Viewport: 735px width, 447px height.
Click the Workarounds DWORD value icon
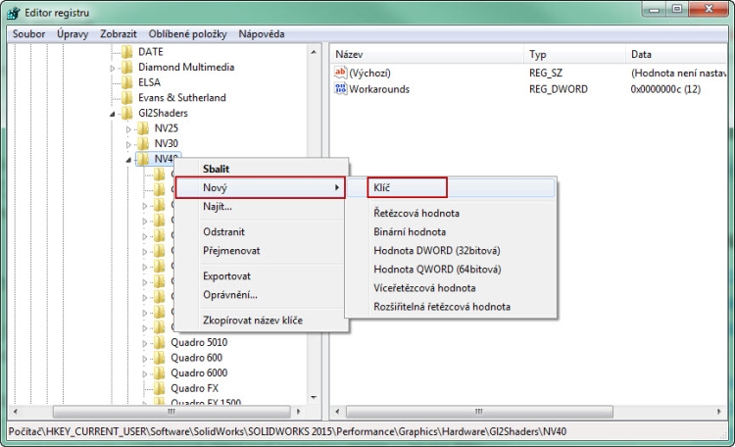point(340,88)
